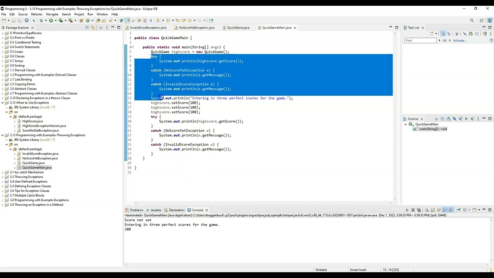The image size is (494, 278).
Task: Click the New Java Class green icon
Action: pos(88,20)
